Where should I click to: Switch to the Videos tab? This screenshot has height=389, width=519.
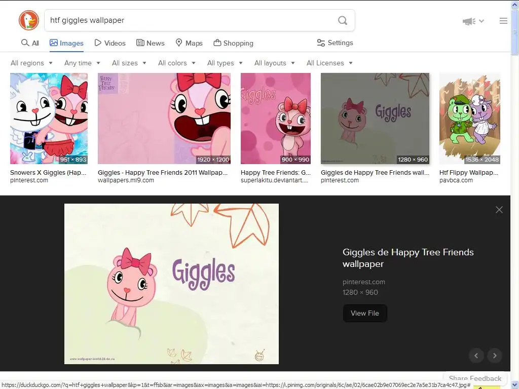pos(110,43)
